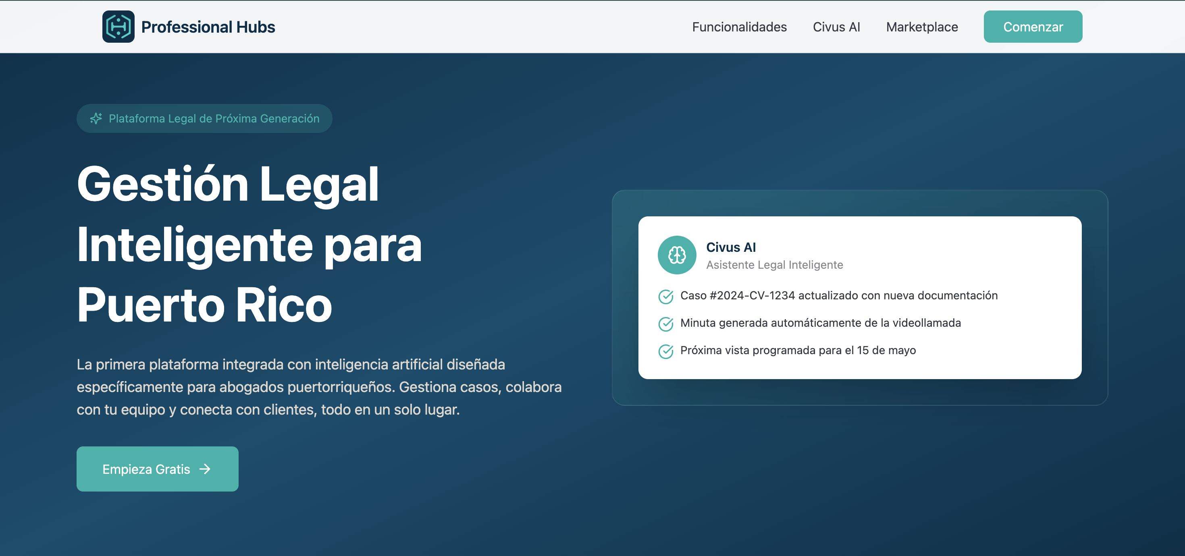
Task: Click the Minuta generada automáticamente de la videollamada text
Action: [x=820, y=323]
